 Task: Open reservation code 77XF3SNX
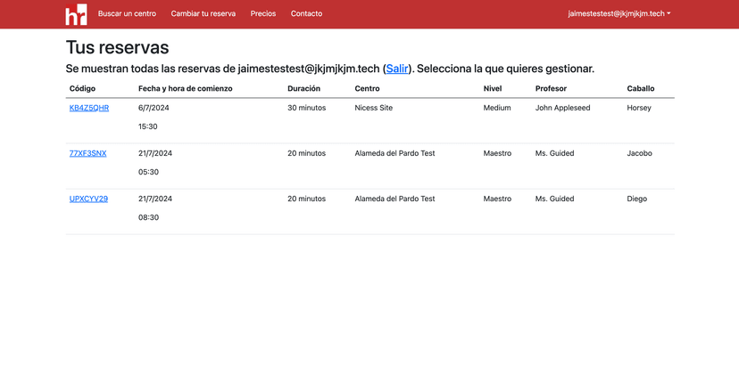point(87,153)
